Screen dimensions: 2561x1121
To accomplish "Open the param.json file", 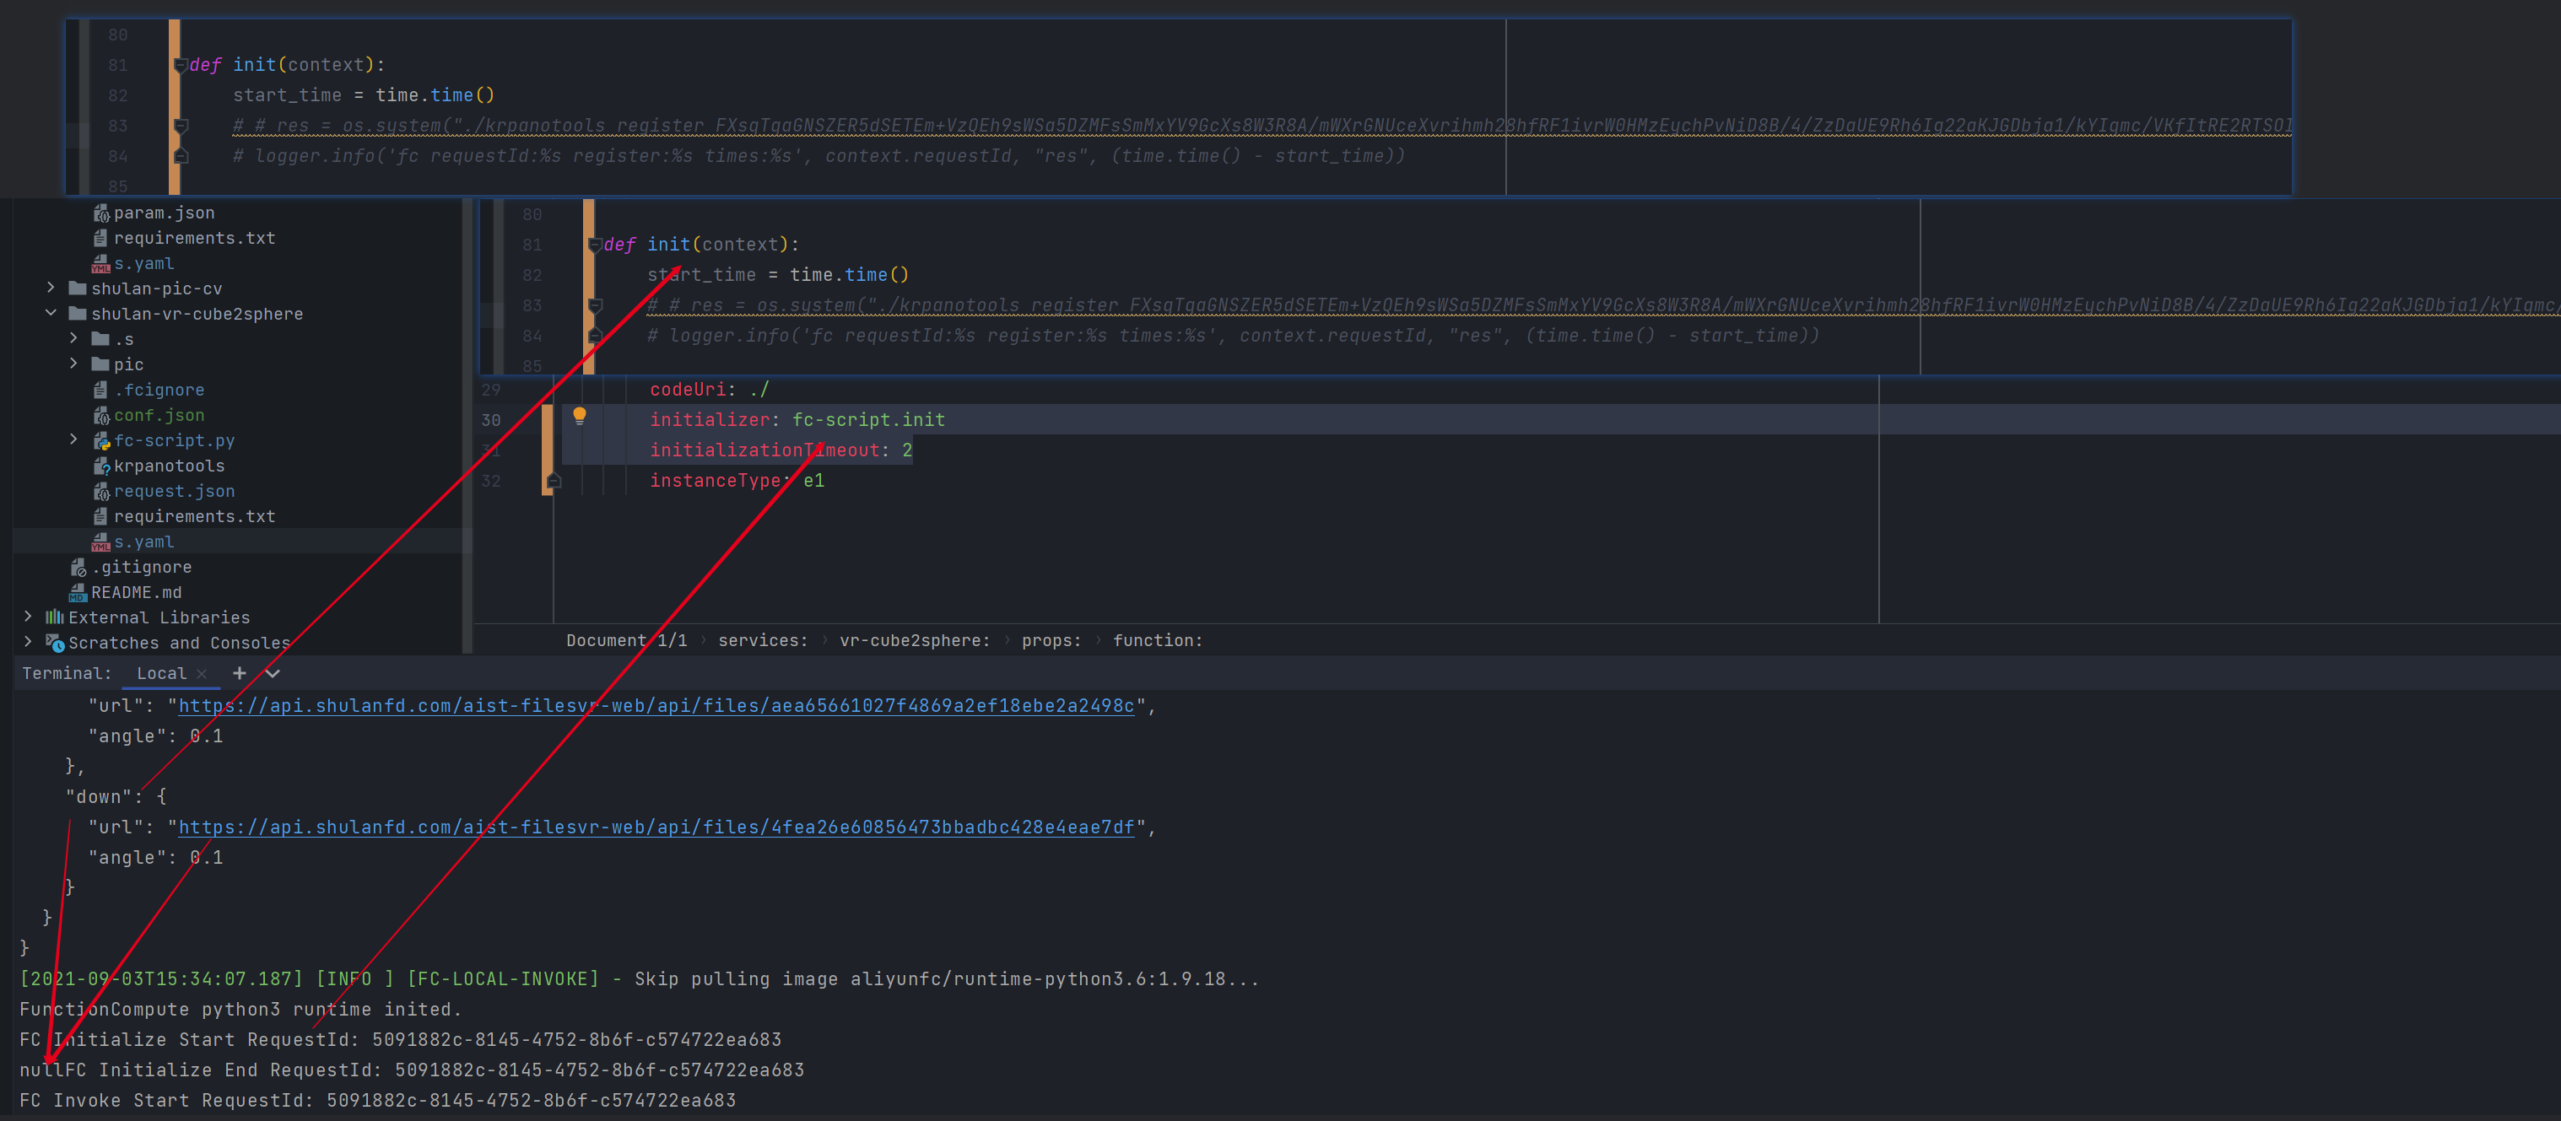I will 163,213.
